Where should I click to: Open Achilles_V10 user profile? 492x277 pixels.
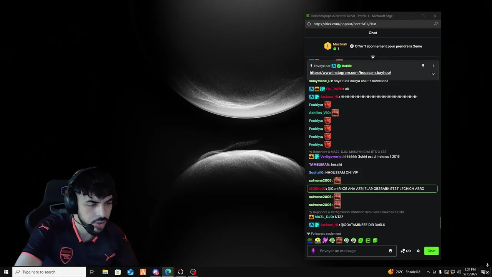(319, 113)
